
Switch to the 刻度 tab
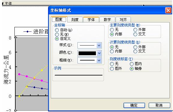point(75,20)
